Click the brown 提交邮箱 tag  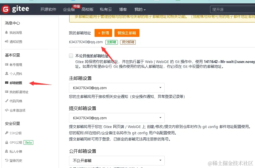click(128, 42)
